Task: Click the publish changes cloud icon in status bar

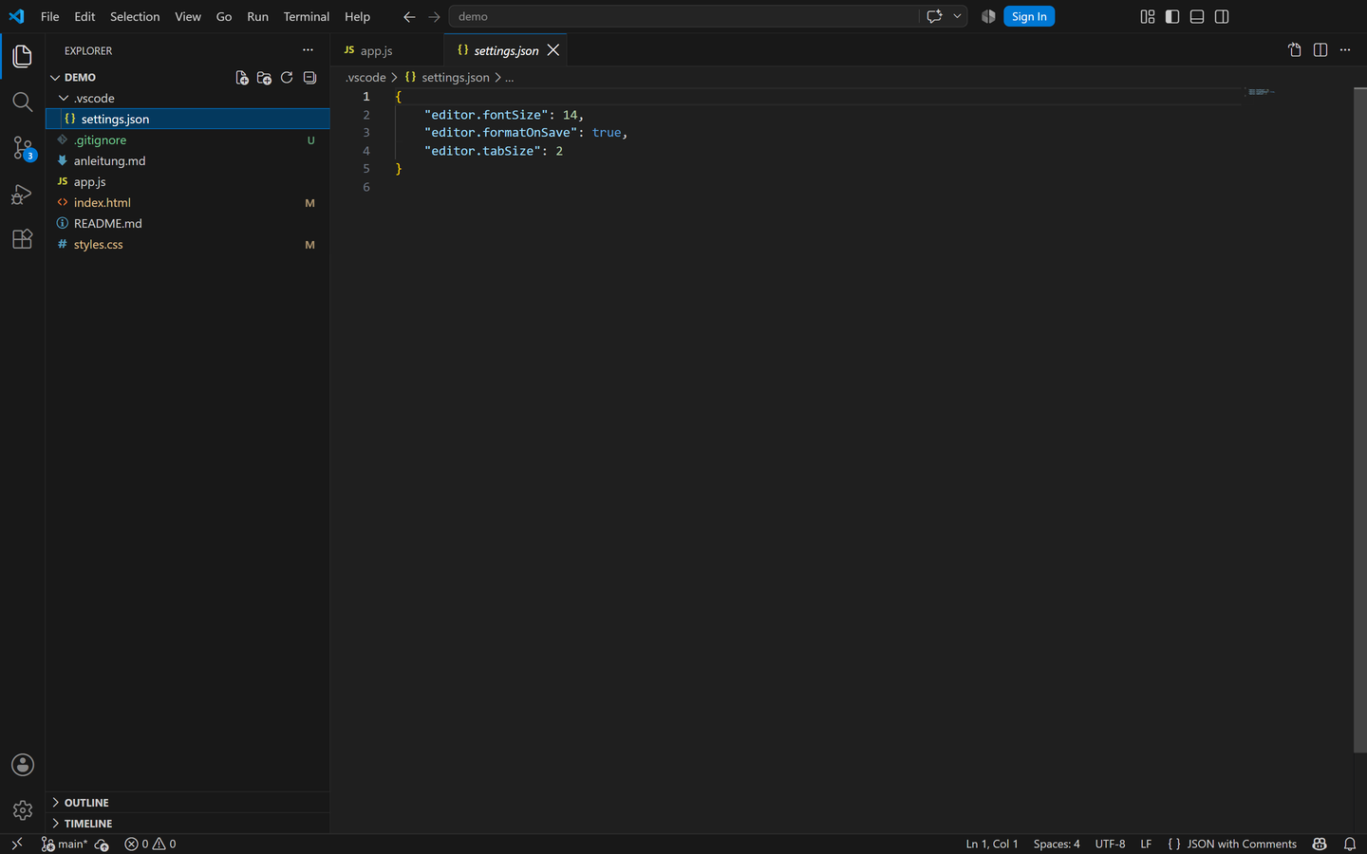Action: click(102, 844)
